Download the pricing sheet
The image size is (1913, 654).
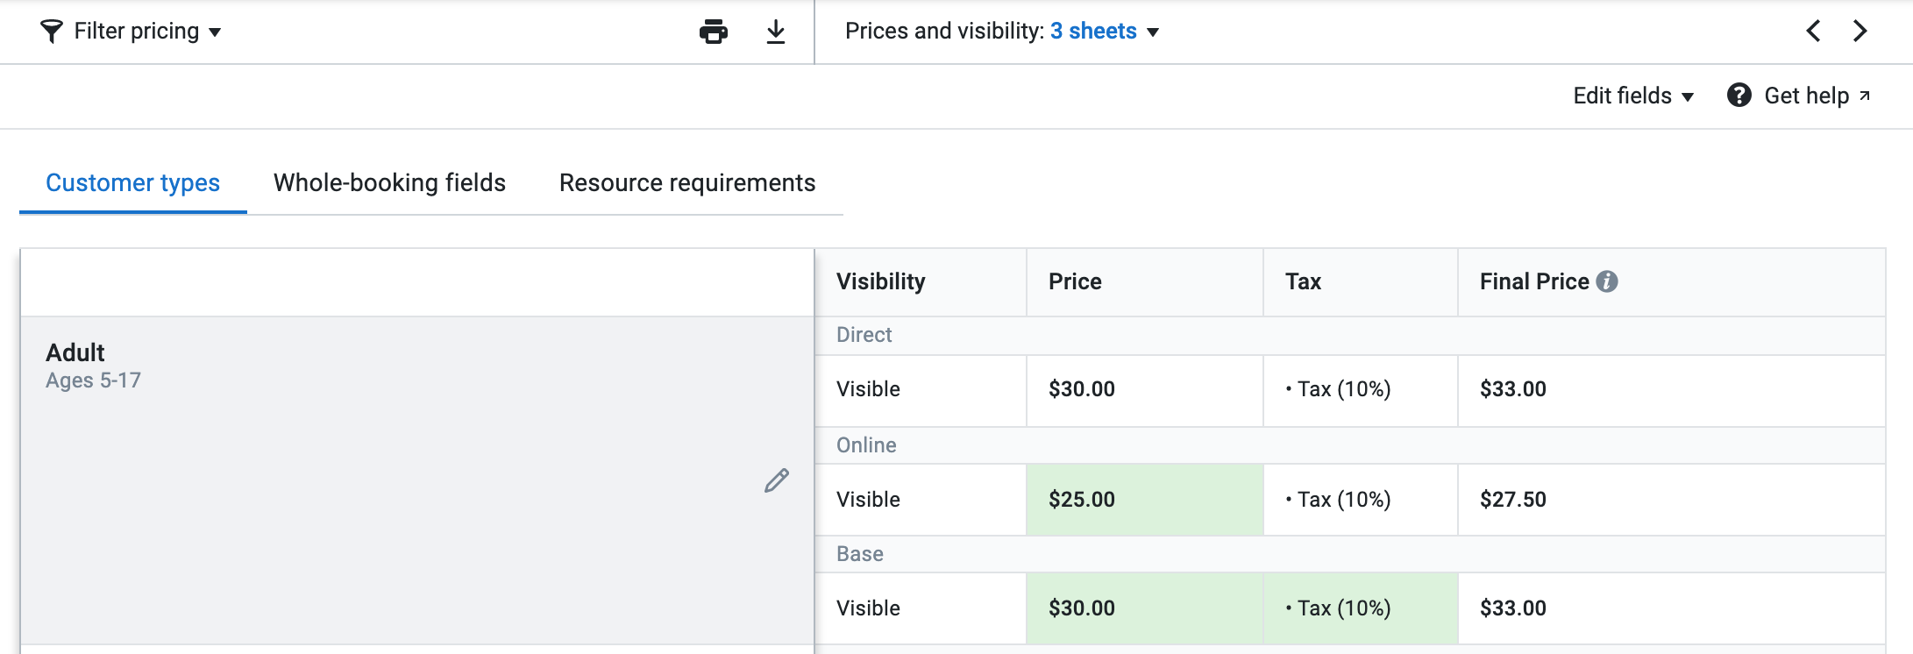point(776,32)
